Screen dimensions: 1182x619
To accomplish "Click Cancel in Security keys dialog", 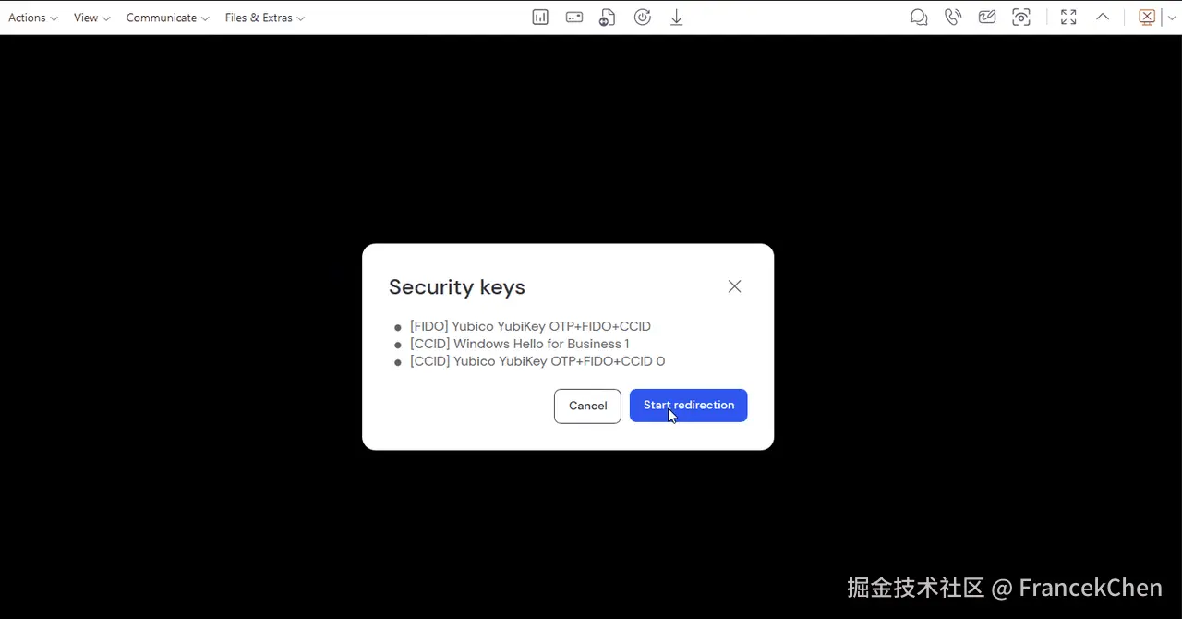I will click(x=587, y=407).
